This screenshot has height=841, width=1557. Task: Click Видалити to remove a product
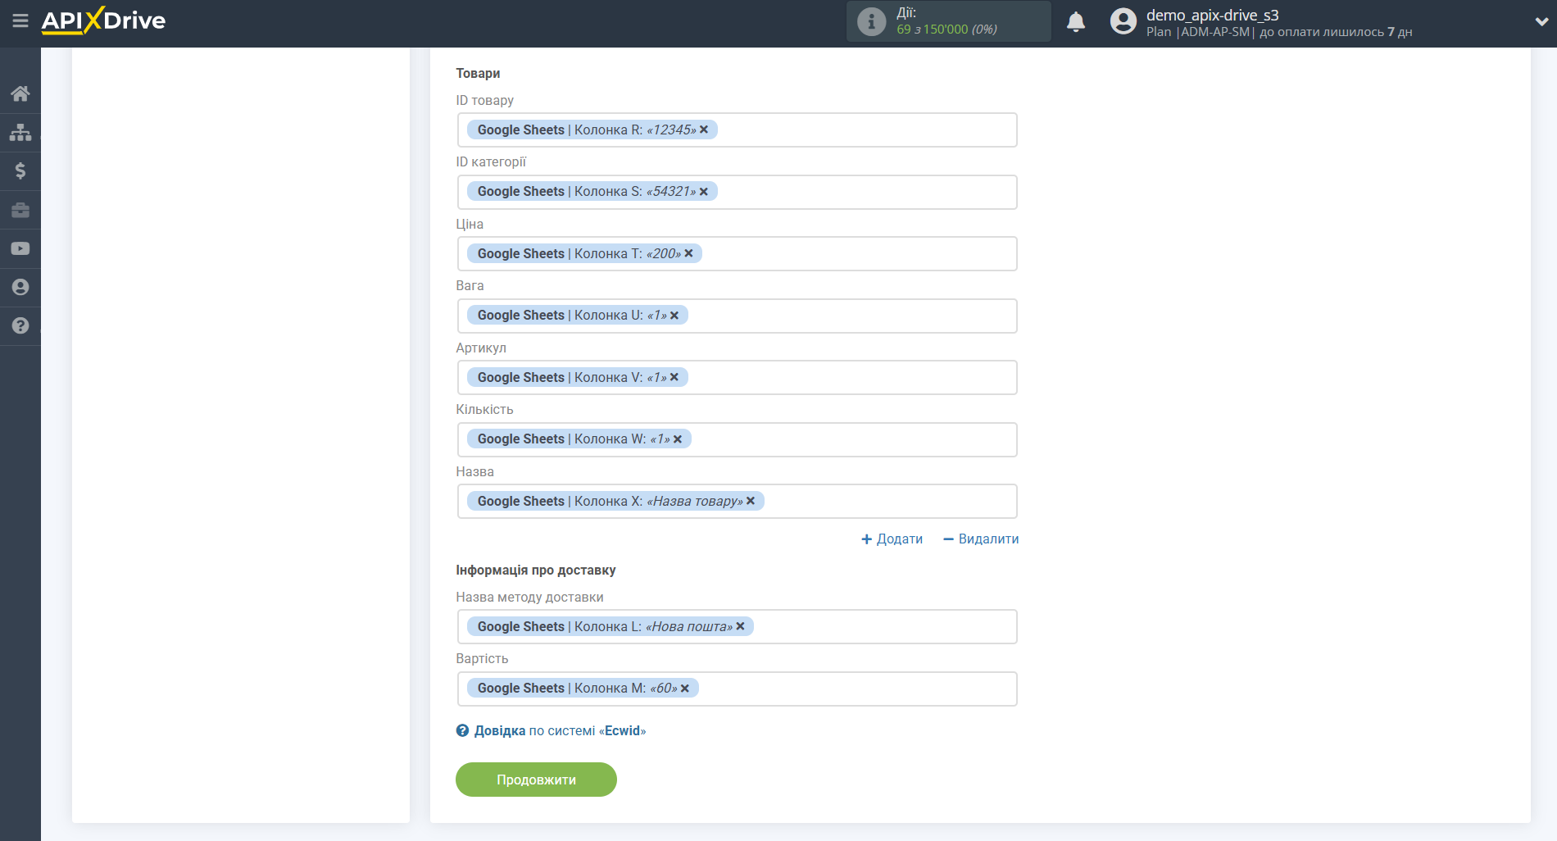click(981, 539)
